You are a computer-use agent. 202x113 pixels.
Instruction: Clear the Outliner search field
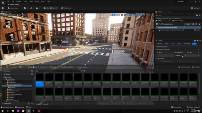coord(157,15)
